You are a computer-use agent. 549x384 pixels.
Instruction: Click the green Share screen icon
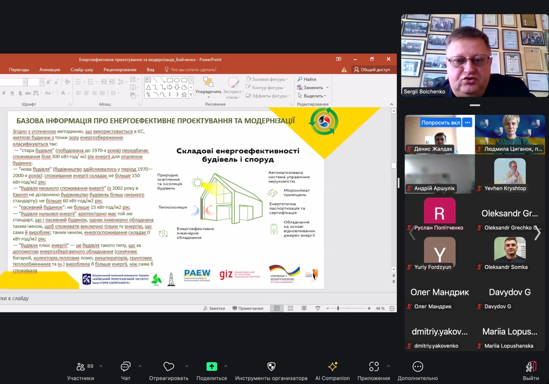coord(212,367)
